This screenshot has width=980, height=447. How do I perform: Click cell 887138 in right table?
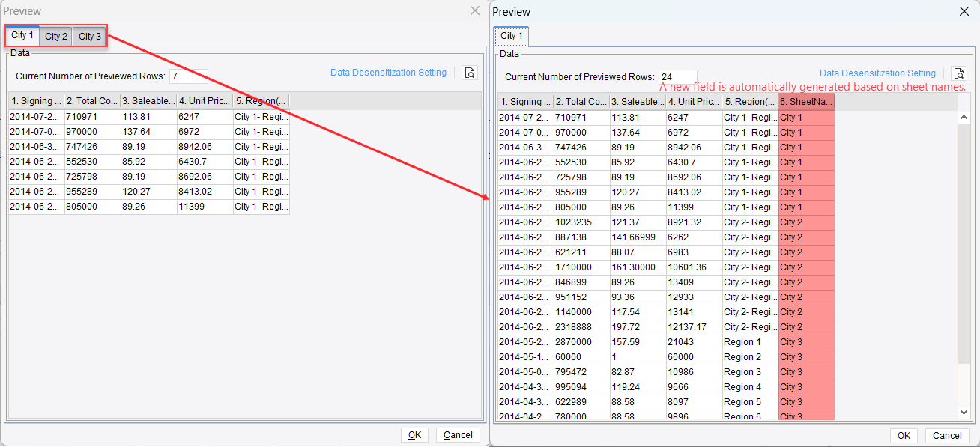pos(581,237)
